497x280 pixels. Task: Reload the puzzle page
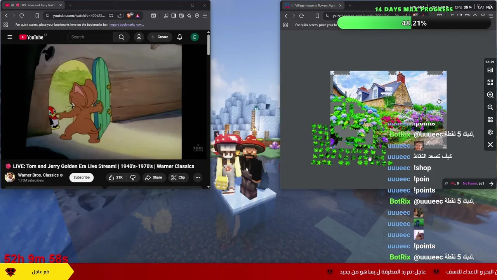[301, 16]
